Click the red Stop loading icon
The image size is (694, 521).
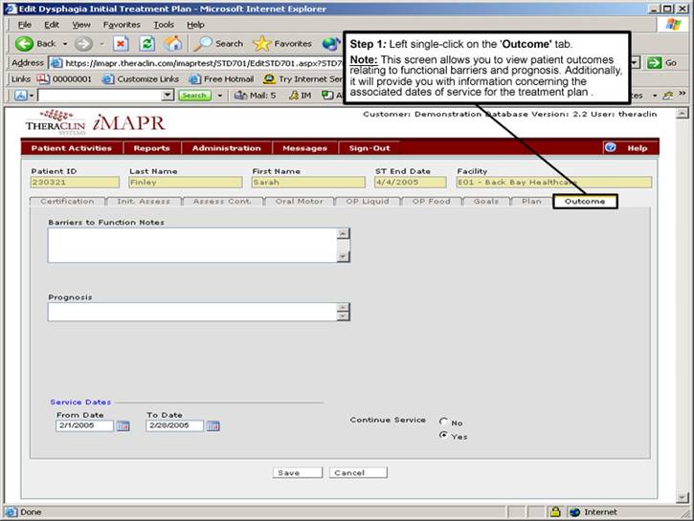[121, 43]
